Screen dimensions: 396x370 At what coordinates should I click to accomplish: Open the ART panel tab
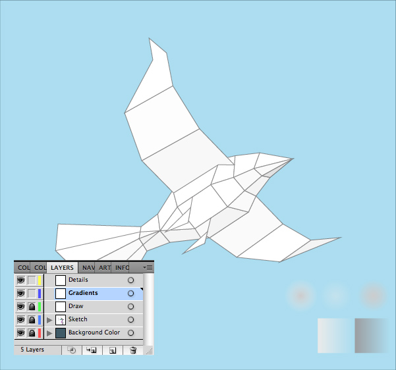(x=105, y=268)
